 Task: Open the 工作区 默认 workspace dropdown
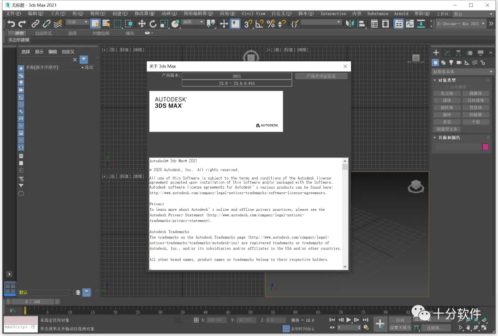tap(473, 14)
